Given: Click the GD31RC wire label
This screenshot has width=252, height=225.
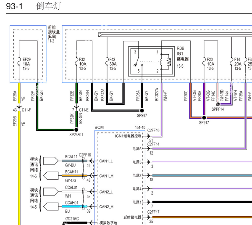Looking at the screenshot, I should click(72, 219).
